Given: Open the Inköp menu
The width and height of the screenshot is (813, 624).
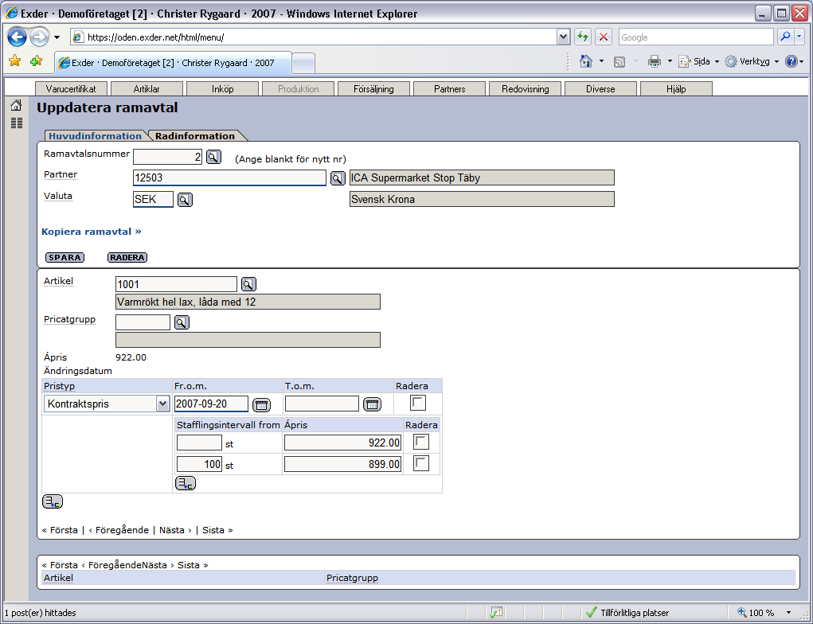Looking at the screenshot, I should (222, 89).
